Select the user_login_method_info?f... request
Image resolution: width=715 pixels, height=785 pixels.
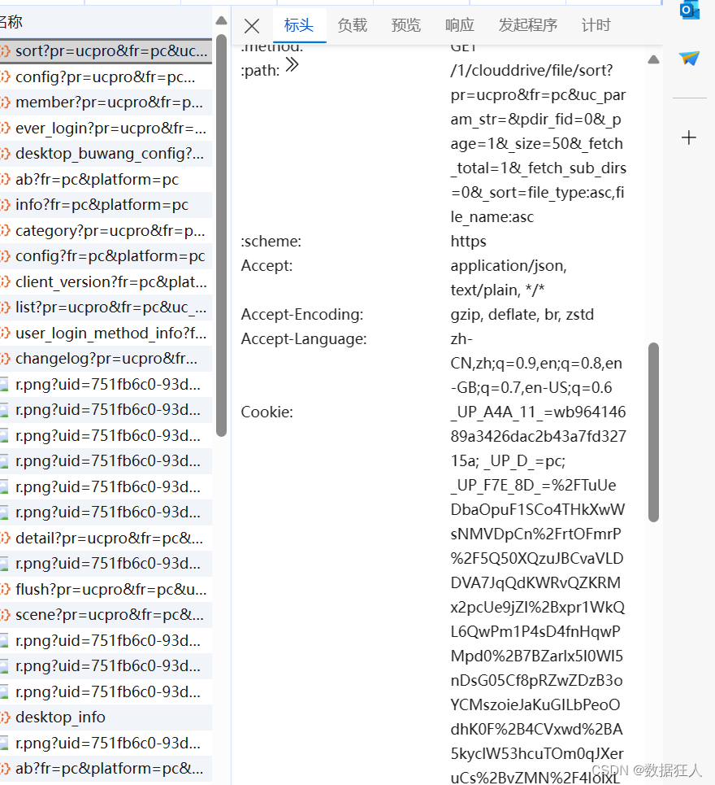106,334
